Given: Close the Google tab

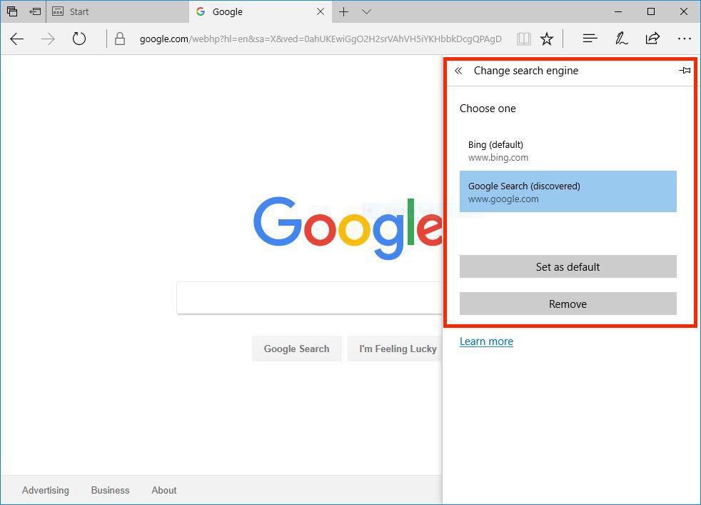Looking at the screenshot, I should 321,11.
